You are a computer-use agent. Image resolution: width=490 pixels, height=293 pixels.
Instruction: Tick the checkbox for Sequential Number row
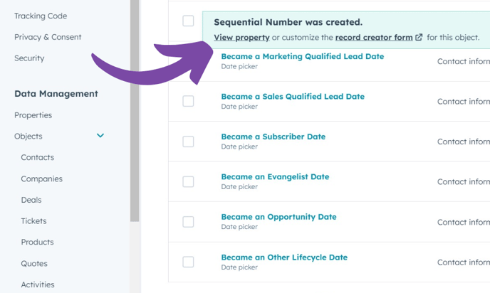point(188,21)
